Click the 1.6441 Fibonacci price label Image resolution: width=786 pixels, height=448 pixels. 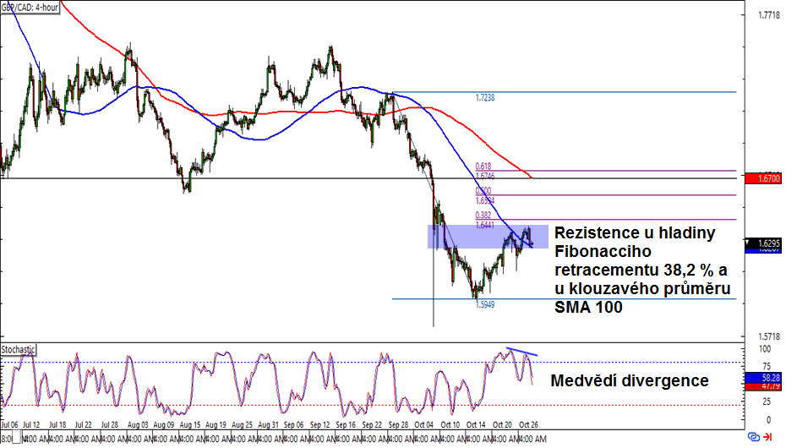click(x=485, y=225)
